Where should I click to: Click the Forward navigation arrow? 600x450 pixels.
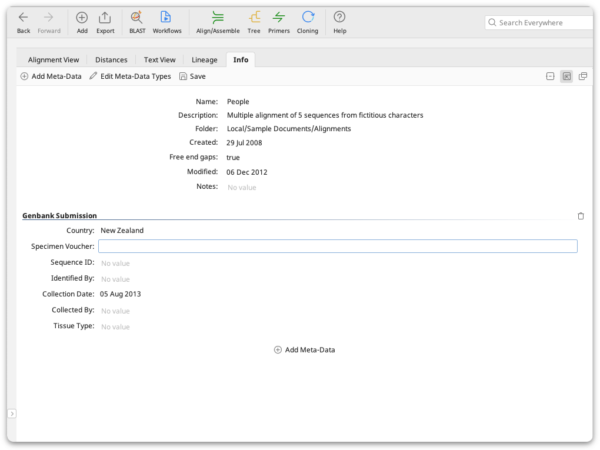[49, 22]
